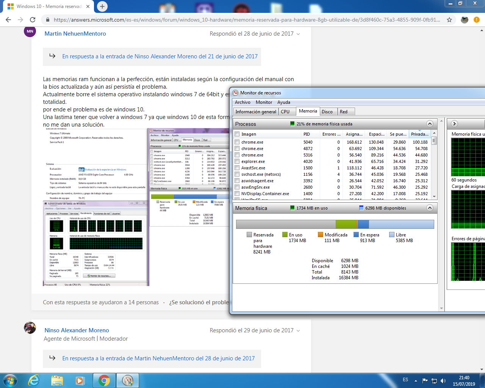Open the Action Center flag icon
The height and width of the screenshot is (388, 485).
[x=425, y=380]
